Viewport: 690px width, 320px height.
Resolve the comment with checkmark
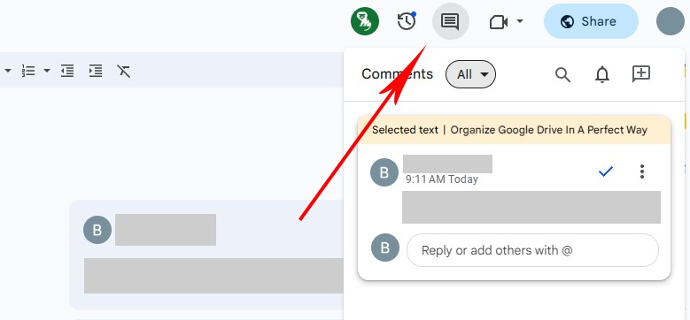pos(606,171)
